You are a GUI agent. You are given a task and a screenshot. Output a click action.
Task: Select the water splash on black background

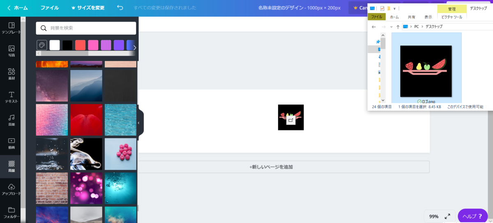click(x=52, y=154)
